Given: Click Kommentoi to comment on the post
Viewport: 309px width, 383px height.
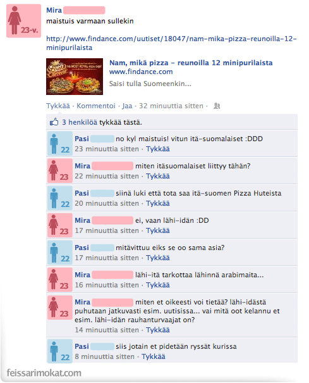Looking at the screenshot, I should [x=96, y=106].
